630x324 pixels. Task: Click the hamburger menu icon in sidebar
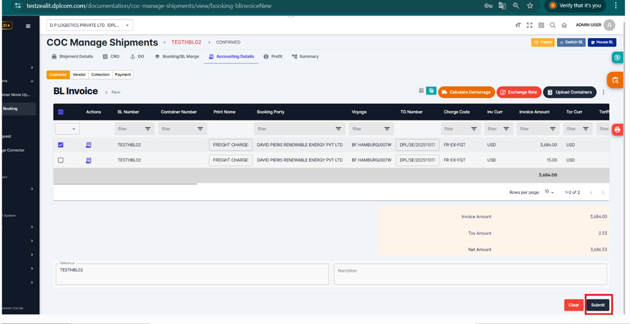[27, 26]
